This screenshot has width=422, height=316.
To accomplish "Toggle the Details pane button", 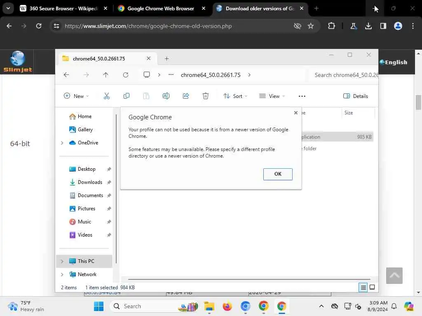I will coord(355,96).
